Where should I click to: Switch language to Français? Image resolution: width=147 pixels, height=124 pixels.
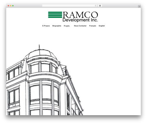tap(93, 26)
